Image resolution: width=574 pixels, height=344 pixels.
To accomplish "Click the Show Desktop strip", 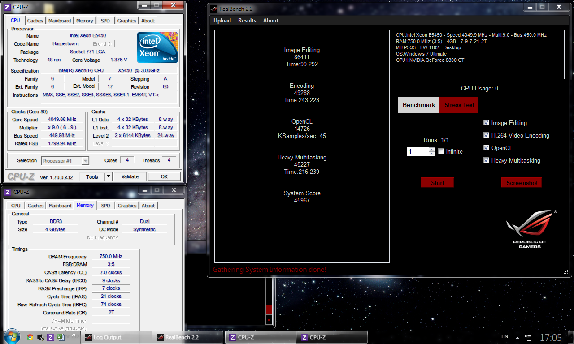I will pos(570,337).
